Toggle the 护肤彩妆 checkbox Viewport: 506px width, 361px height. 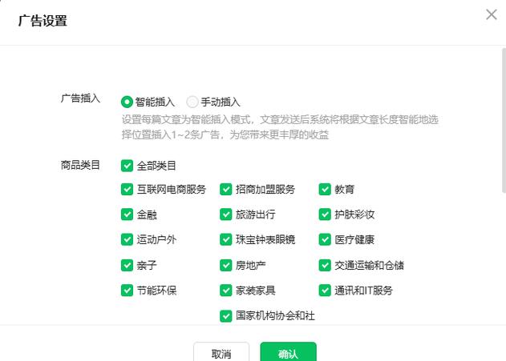coord(325,215)
